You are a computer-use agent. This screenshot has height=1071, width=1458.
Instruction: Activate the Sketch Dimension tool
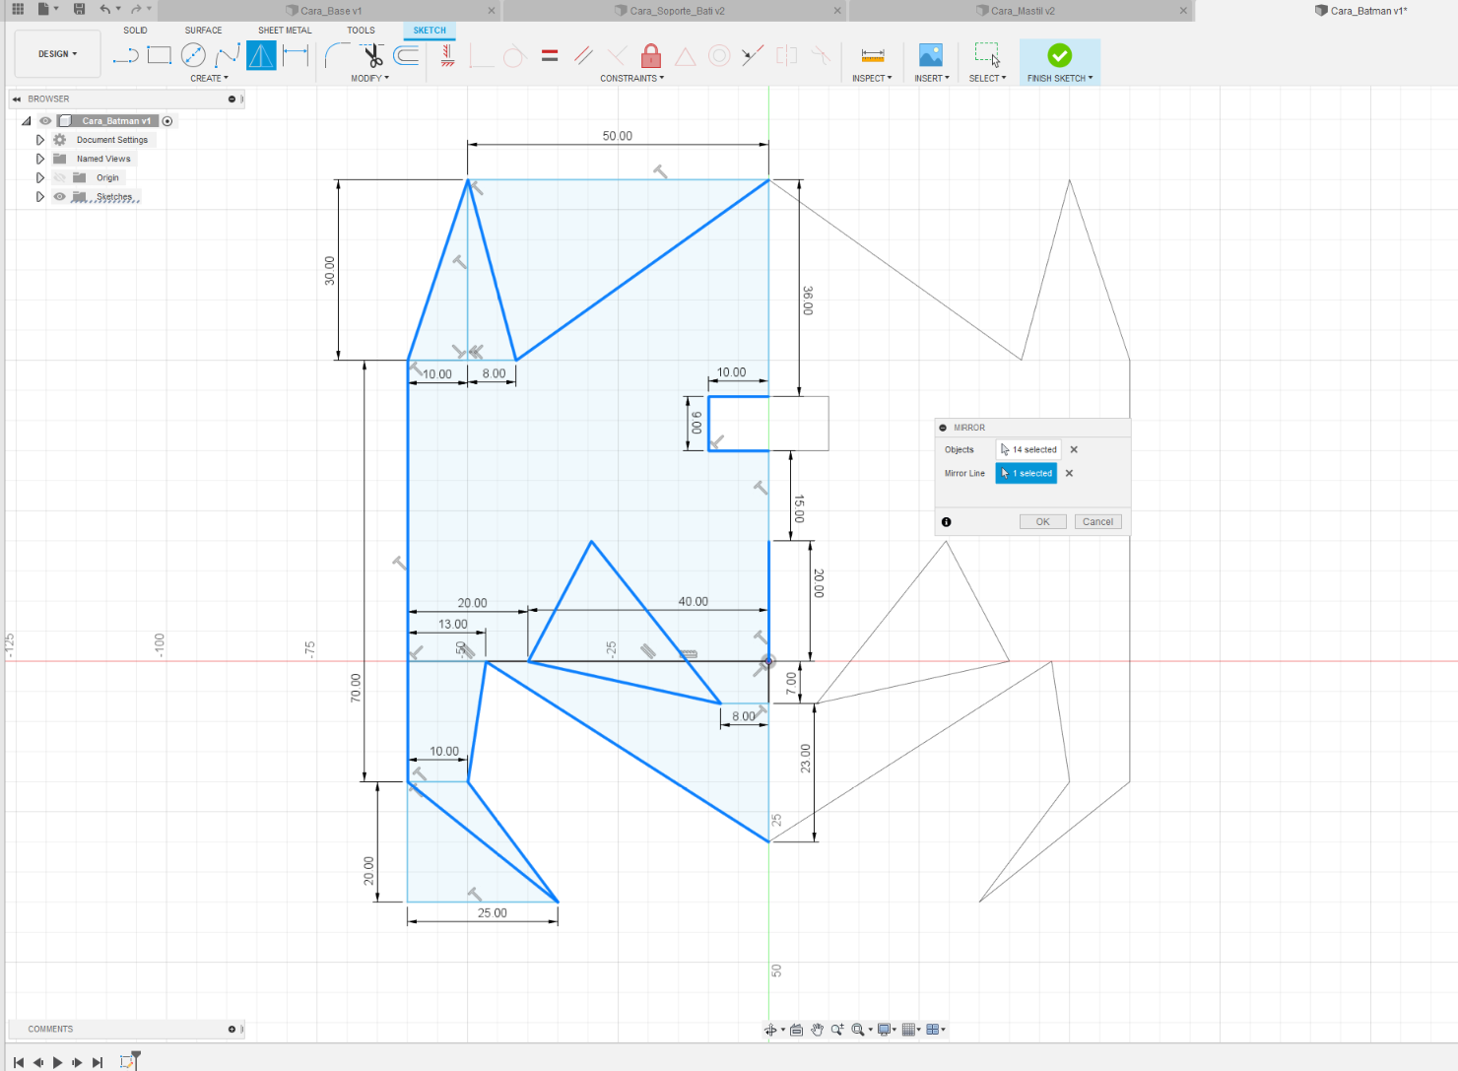pos(296,55)
